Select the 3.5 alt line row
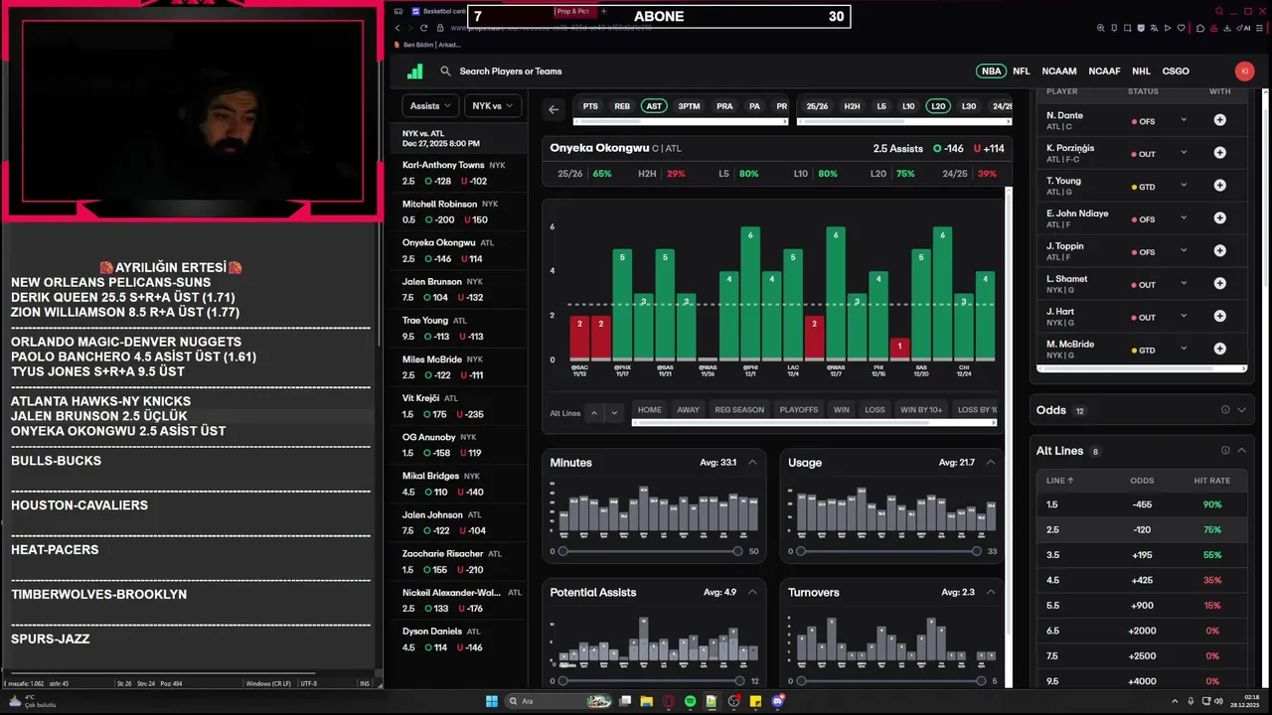 click(x=1141, y=555)
